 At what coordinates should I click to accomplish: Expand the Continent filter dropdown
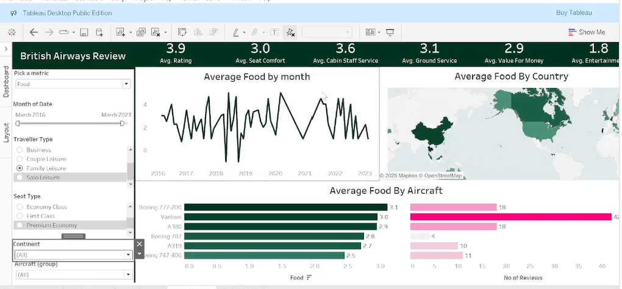[x=127, y=255]
